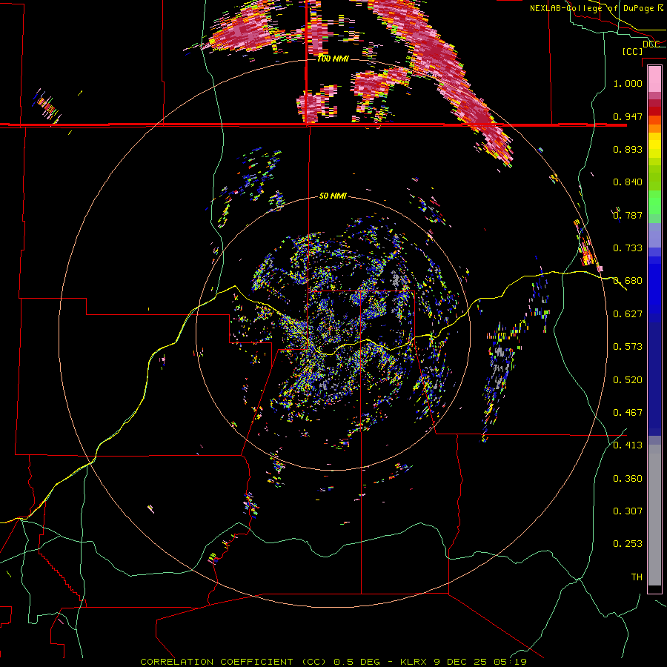Click the 0.733 legend value
The height and width of the screenshot is (667, 667).
pos(628,248)
